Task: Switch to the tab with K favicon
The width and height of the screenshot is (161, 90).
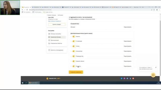Action: tap(76, 7)
